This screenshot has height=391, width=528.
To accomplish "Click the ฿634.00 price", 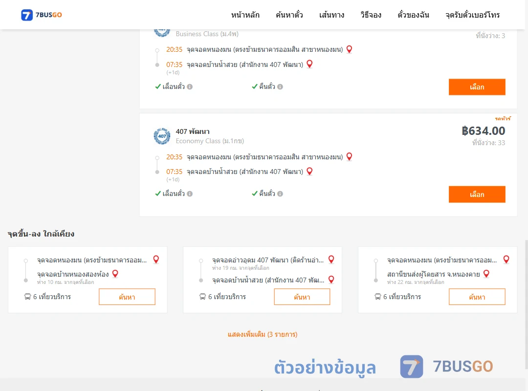I will [x=483, y=130].
